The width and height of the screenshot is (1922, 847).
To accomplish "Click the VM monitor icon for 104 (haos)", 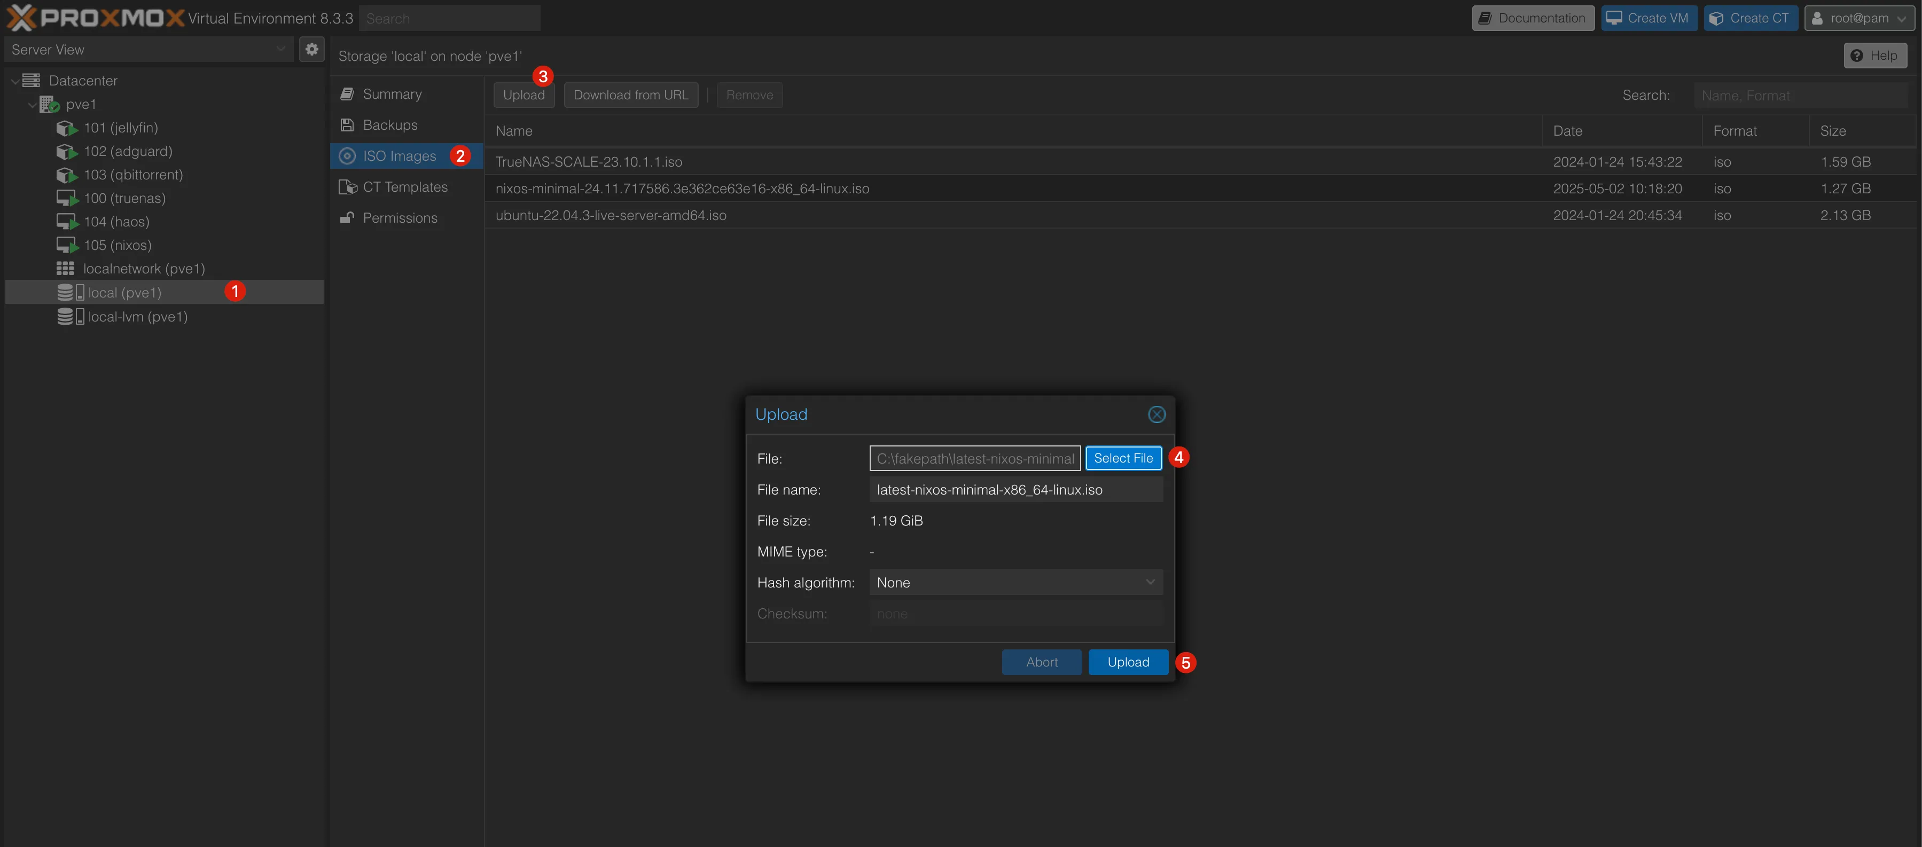I will coord(67,222).
